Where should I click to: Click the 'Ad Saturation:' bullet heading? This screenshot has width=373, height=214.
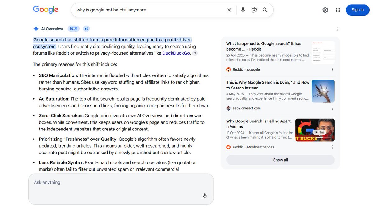(54, 99)
